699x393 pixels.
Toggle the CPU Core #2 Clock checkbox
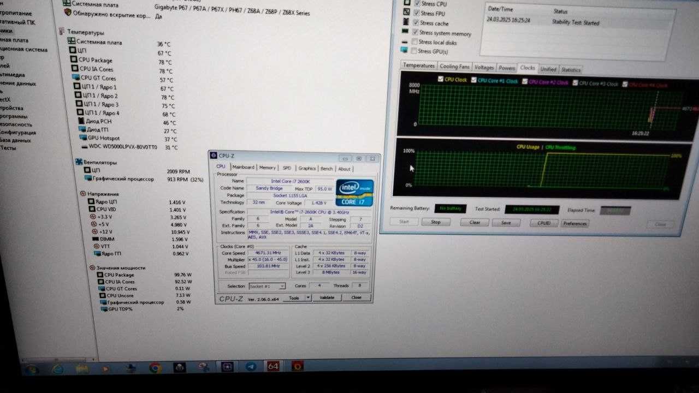click(x=525, y=81)
